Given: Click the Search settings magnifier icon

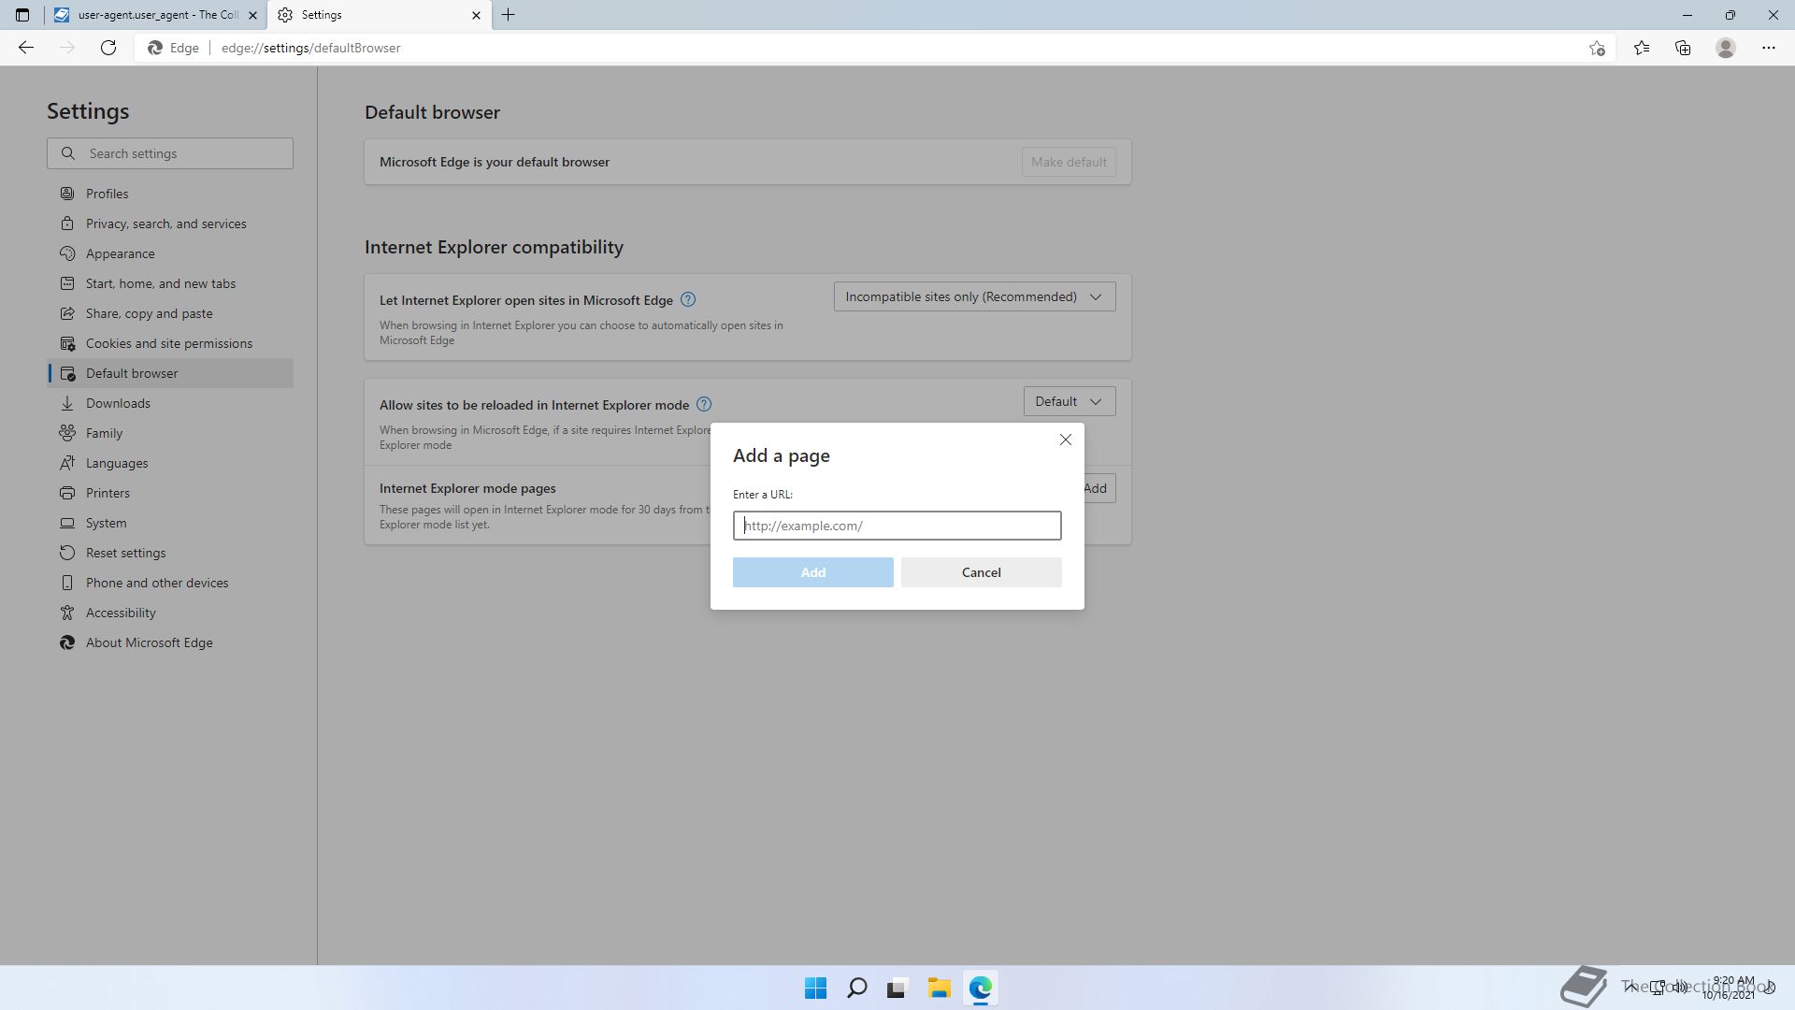Looking at the screenshot, I should point(68,153).
